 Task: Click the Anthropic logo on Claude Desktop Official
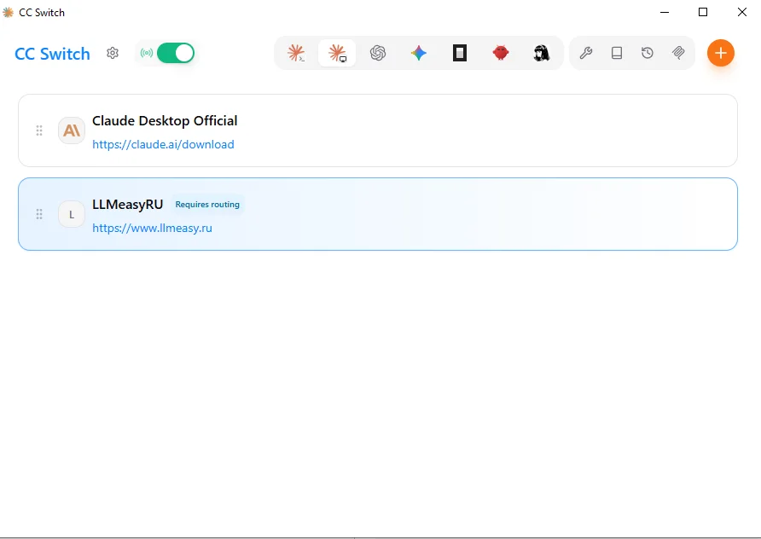click(72, 130)
